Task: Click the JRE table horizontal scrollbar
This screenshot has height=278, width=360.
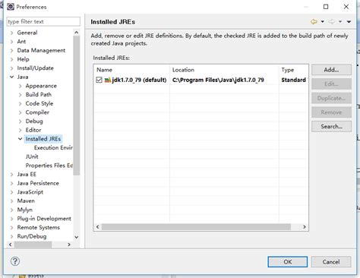Action: click(196, 227)
